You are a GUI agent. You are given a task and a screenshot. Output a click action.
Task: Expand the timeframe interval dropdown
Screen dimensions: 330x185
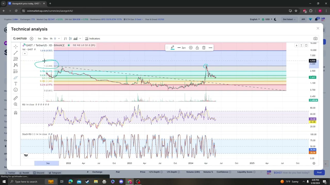tap(59, 39)
